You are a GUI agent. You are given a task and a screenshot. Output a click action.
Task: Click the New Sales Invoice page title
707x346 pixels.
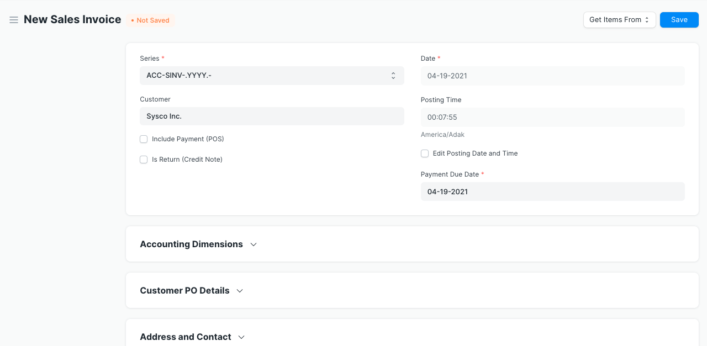(72, 20)
